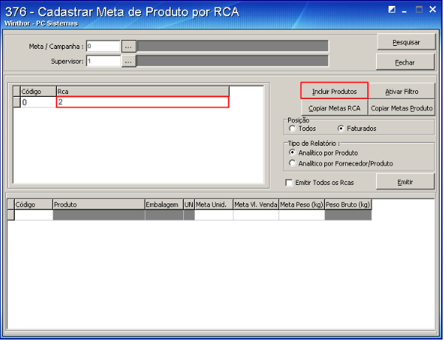Click the Meta Unid. column header

214,204
